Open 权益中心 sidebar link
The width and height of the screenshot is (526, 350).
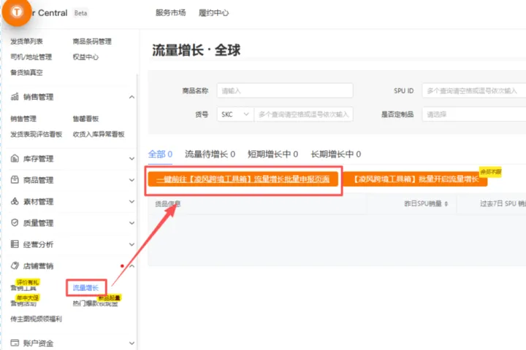(85, 57)
